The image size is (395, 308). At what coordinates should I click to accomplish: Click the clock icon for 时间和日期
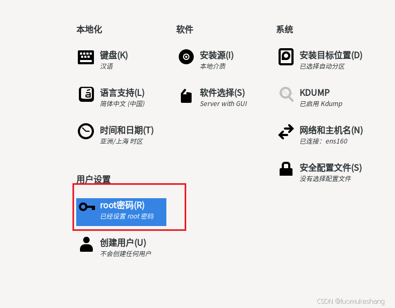pyautogui.click(x=86, y=131)
